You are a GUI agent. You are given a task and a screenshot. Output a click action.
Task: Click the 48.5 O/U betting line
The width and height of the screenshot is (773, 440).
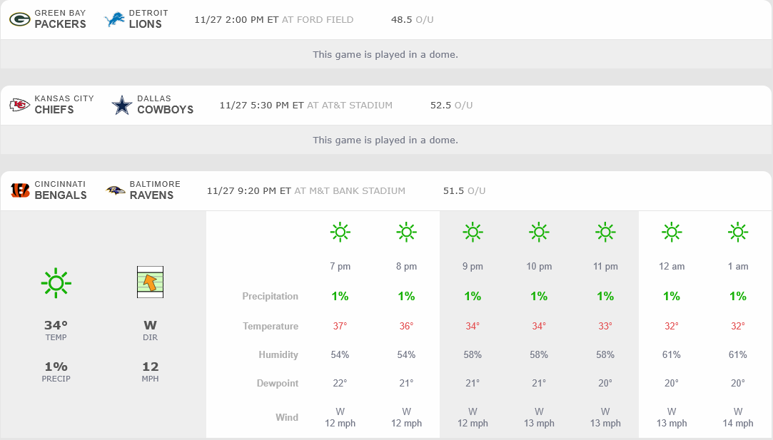412,19
